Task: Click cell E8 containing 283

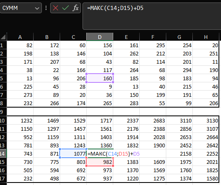Action: point(126,103)
